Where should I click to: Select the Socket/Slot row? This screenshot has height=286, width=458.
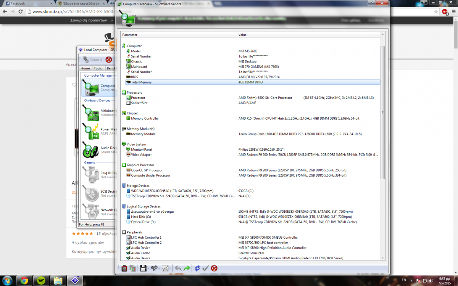(250, 103)
